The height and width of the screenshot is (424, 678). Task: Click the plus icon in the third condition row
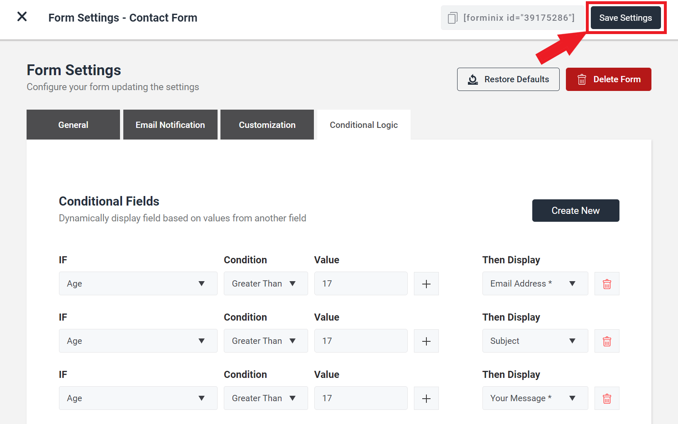point(426,398)
